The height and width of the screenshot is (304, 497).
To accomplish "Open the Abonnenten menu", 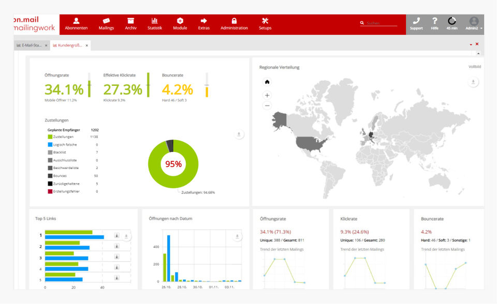I will (x=76, y=24).
